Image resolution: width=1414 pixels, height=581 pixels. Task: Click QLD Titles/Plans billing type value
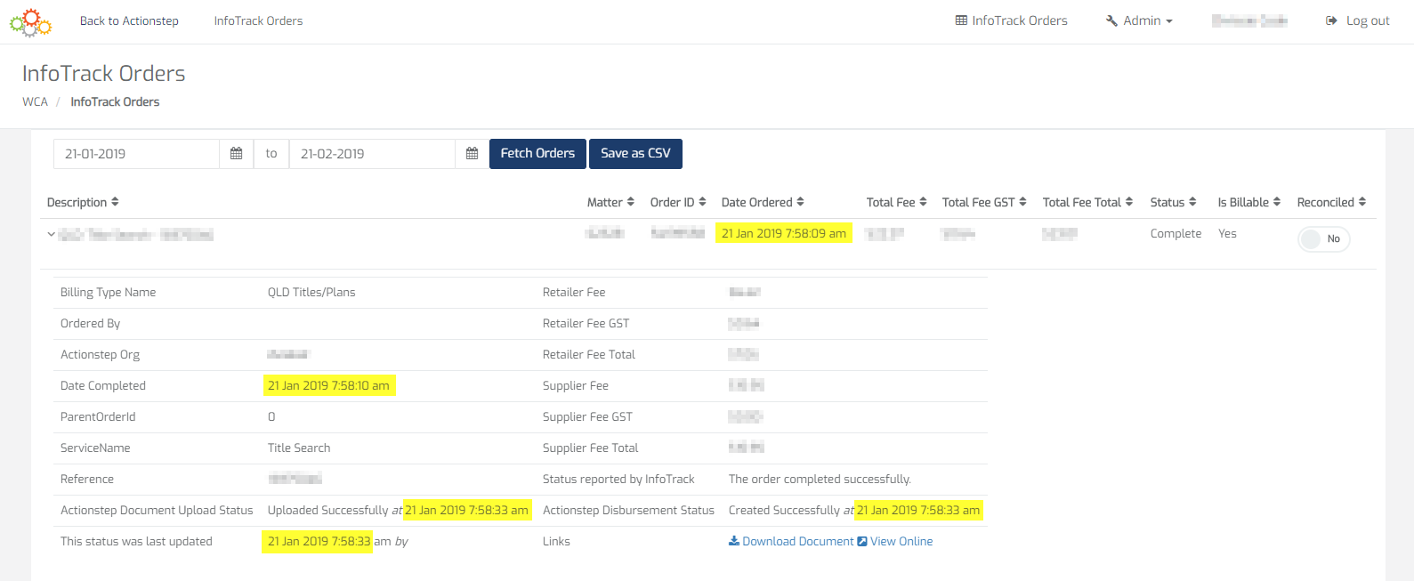click(311, 292)
